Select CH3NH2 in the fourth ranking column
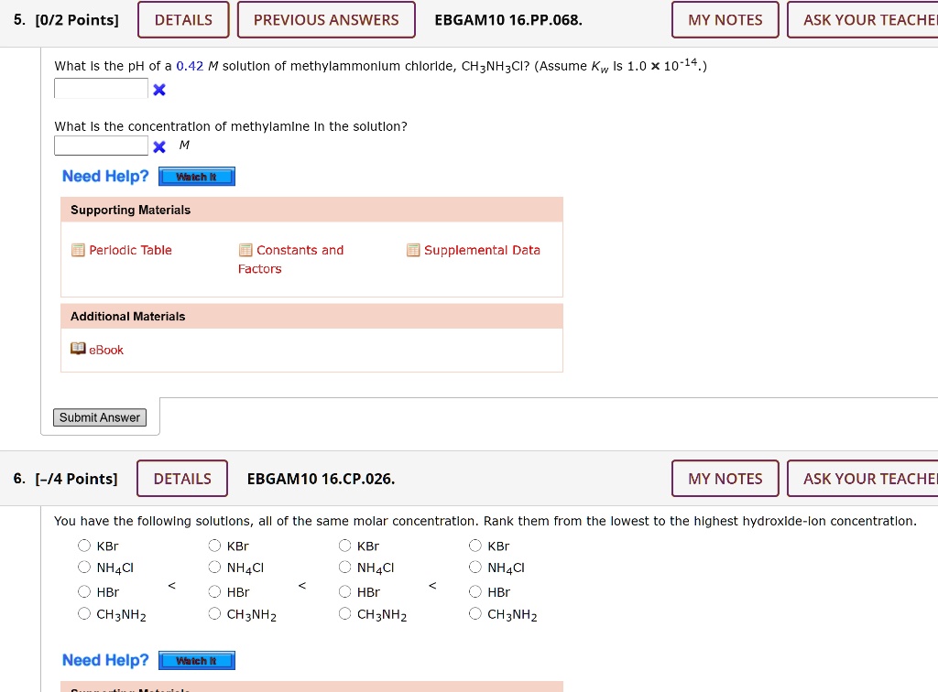938x692 pixels. pos(475,614)
